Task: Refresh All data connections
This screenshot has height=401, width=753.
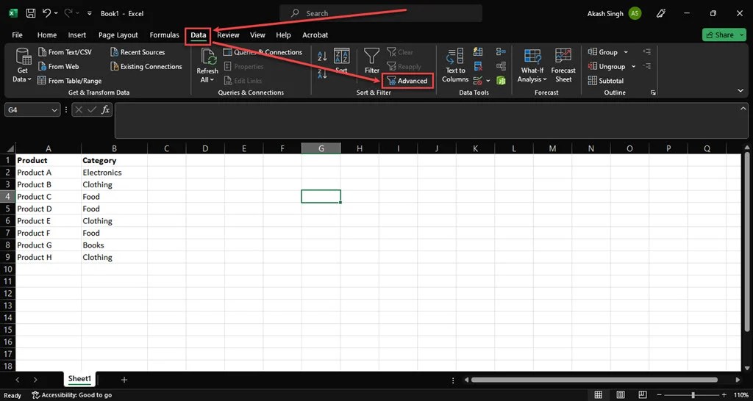Action: tap(207, 65)
